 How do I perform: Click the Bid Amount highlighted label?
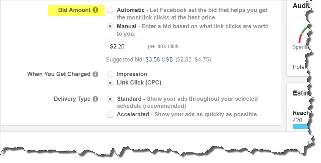pyautogui.click(x=74, y=10)
